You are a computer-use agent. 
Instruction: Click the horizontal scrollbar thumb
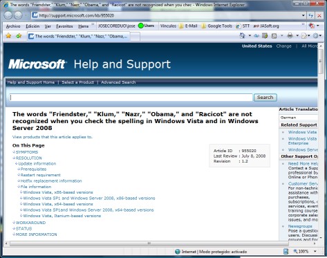click(x=149, y=243)
